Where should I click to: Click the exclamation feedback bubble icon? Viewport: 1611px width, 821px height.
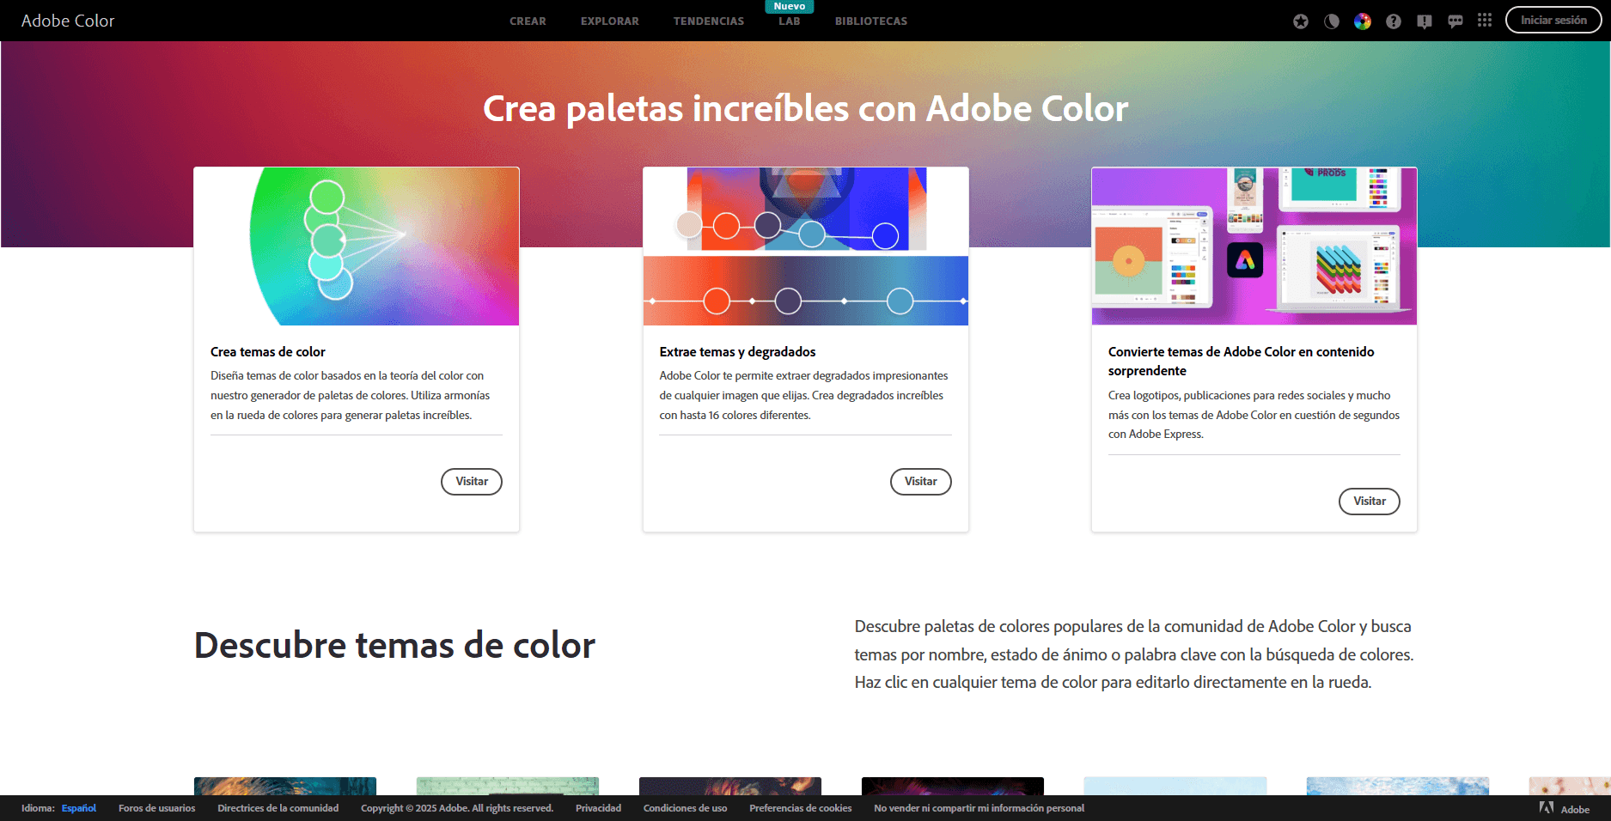1425,21
